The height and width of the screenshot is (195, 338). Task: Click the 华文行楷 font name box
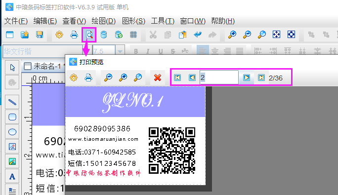[x=42, y=51]
